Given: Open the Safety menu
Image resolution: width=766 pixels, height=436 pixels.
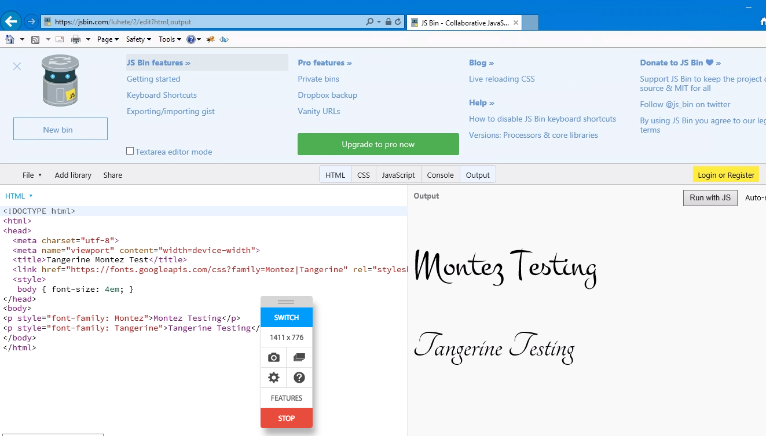Looking at the screenshot, I should 138,39.
